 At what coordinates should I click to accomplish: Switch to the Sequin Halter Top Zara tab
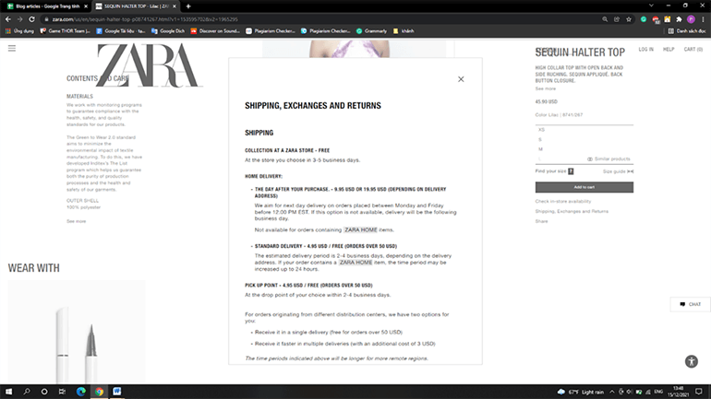[x=136, y=6]
